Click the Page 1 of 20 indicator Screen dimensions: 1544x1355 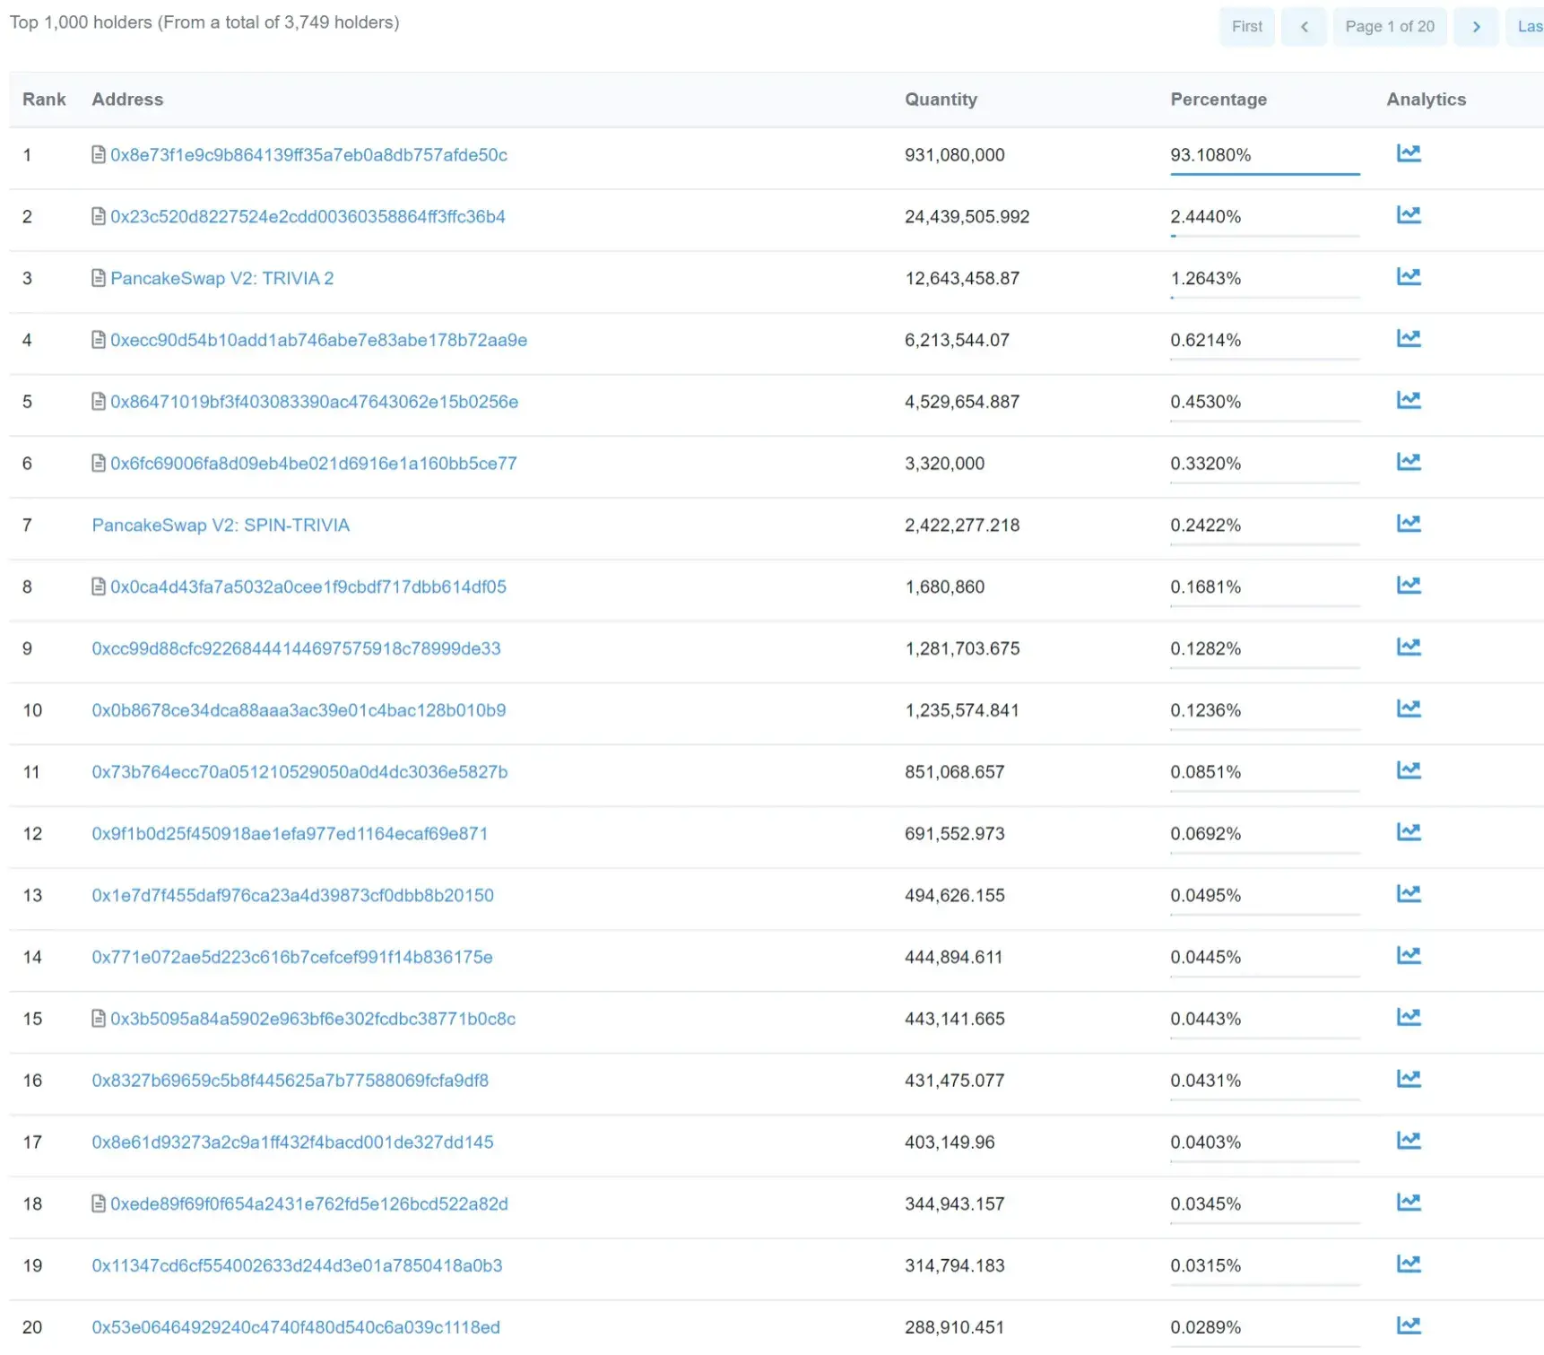1389,27
